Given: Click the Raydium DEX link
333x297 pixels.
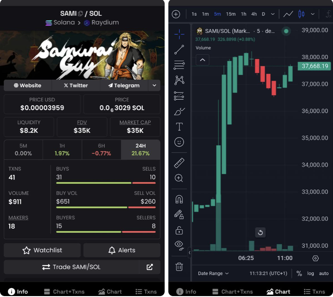Looking at the screenshot, I should pyautogui.click(x=102, y=23).
